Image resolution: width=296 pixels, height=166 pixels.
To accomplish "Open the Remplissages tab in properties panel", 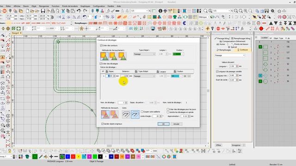I will [224, 50].
